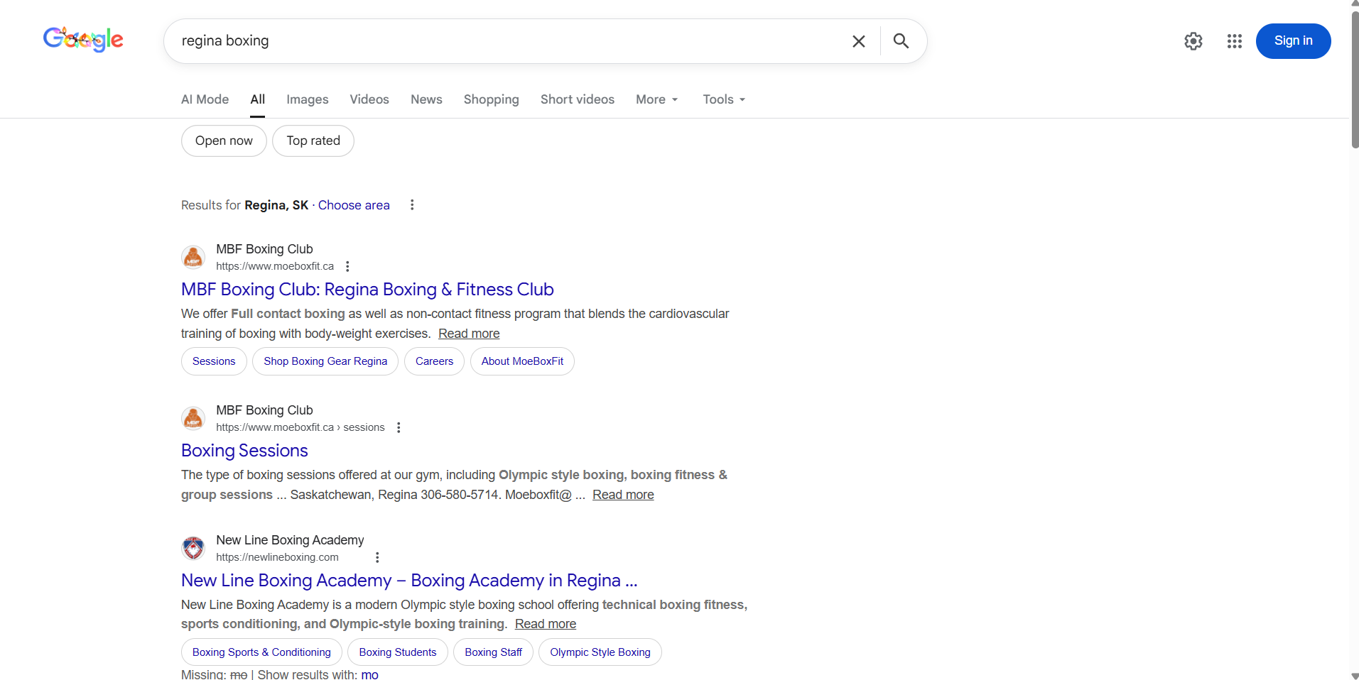Click the Boxing Students chip
This screenshot has width=1359, height=680.
pos(398,652)
